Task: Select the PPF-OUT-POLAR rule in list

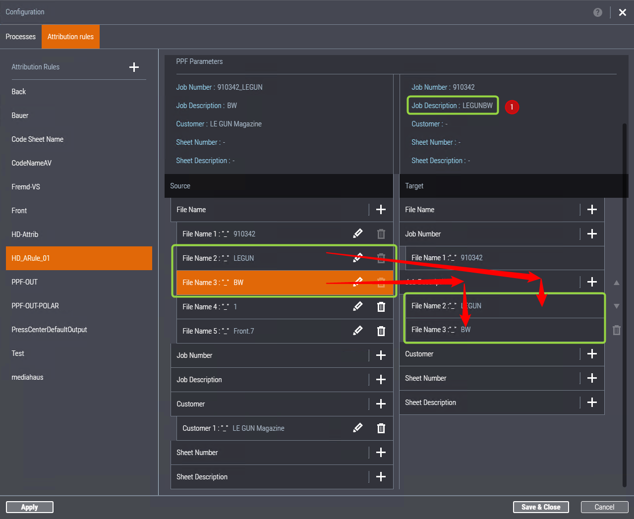Action: (35, 306)
